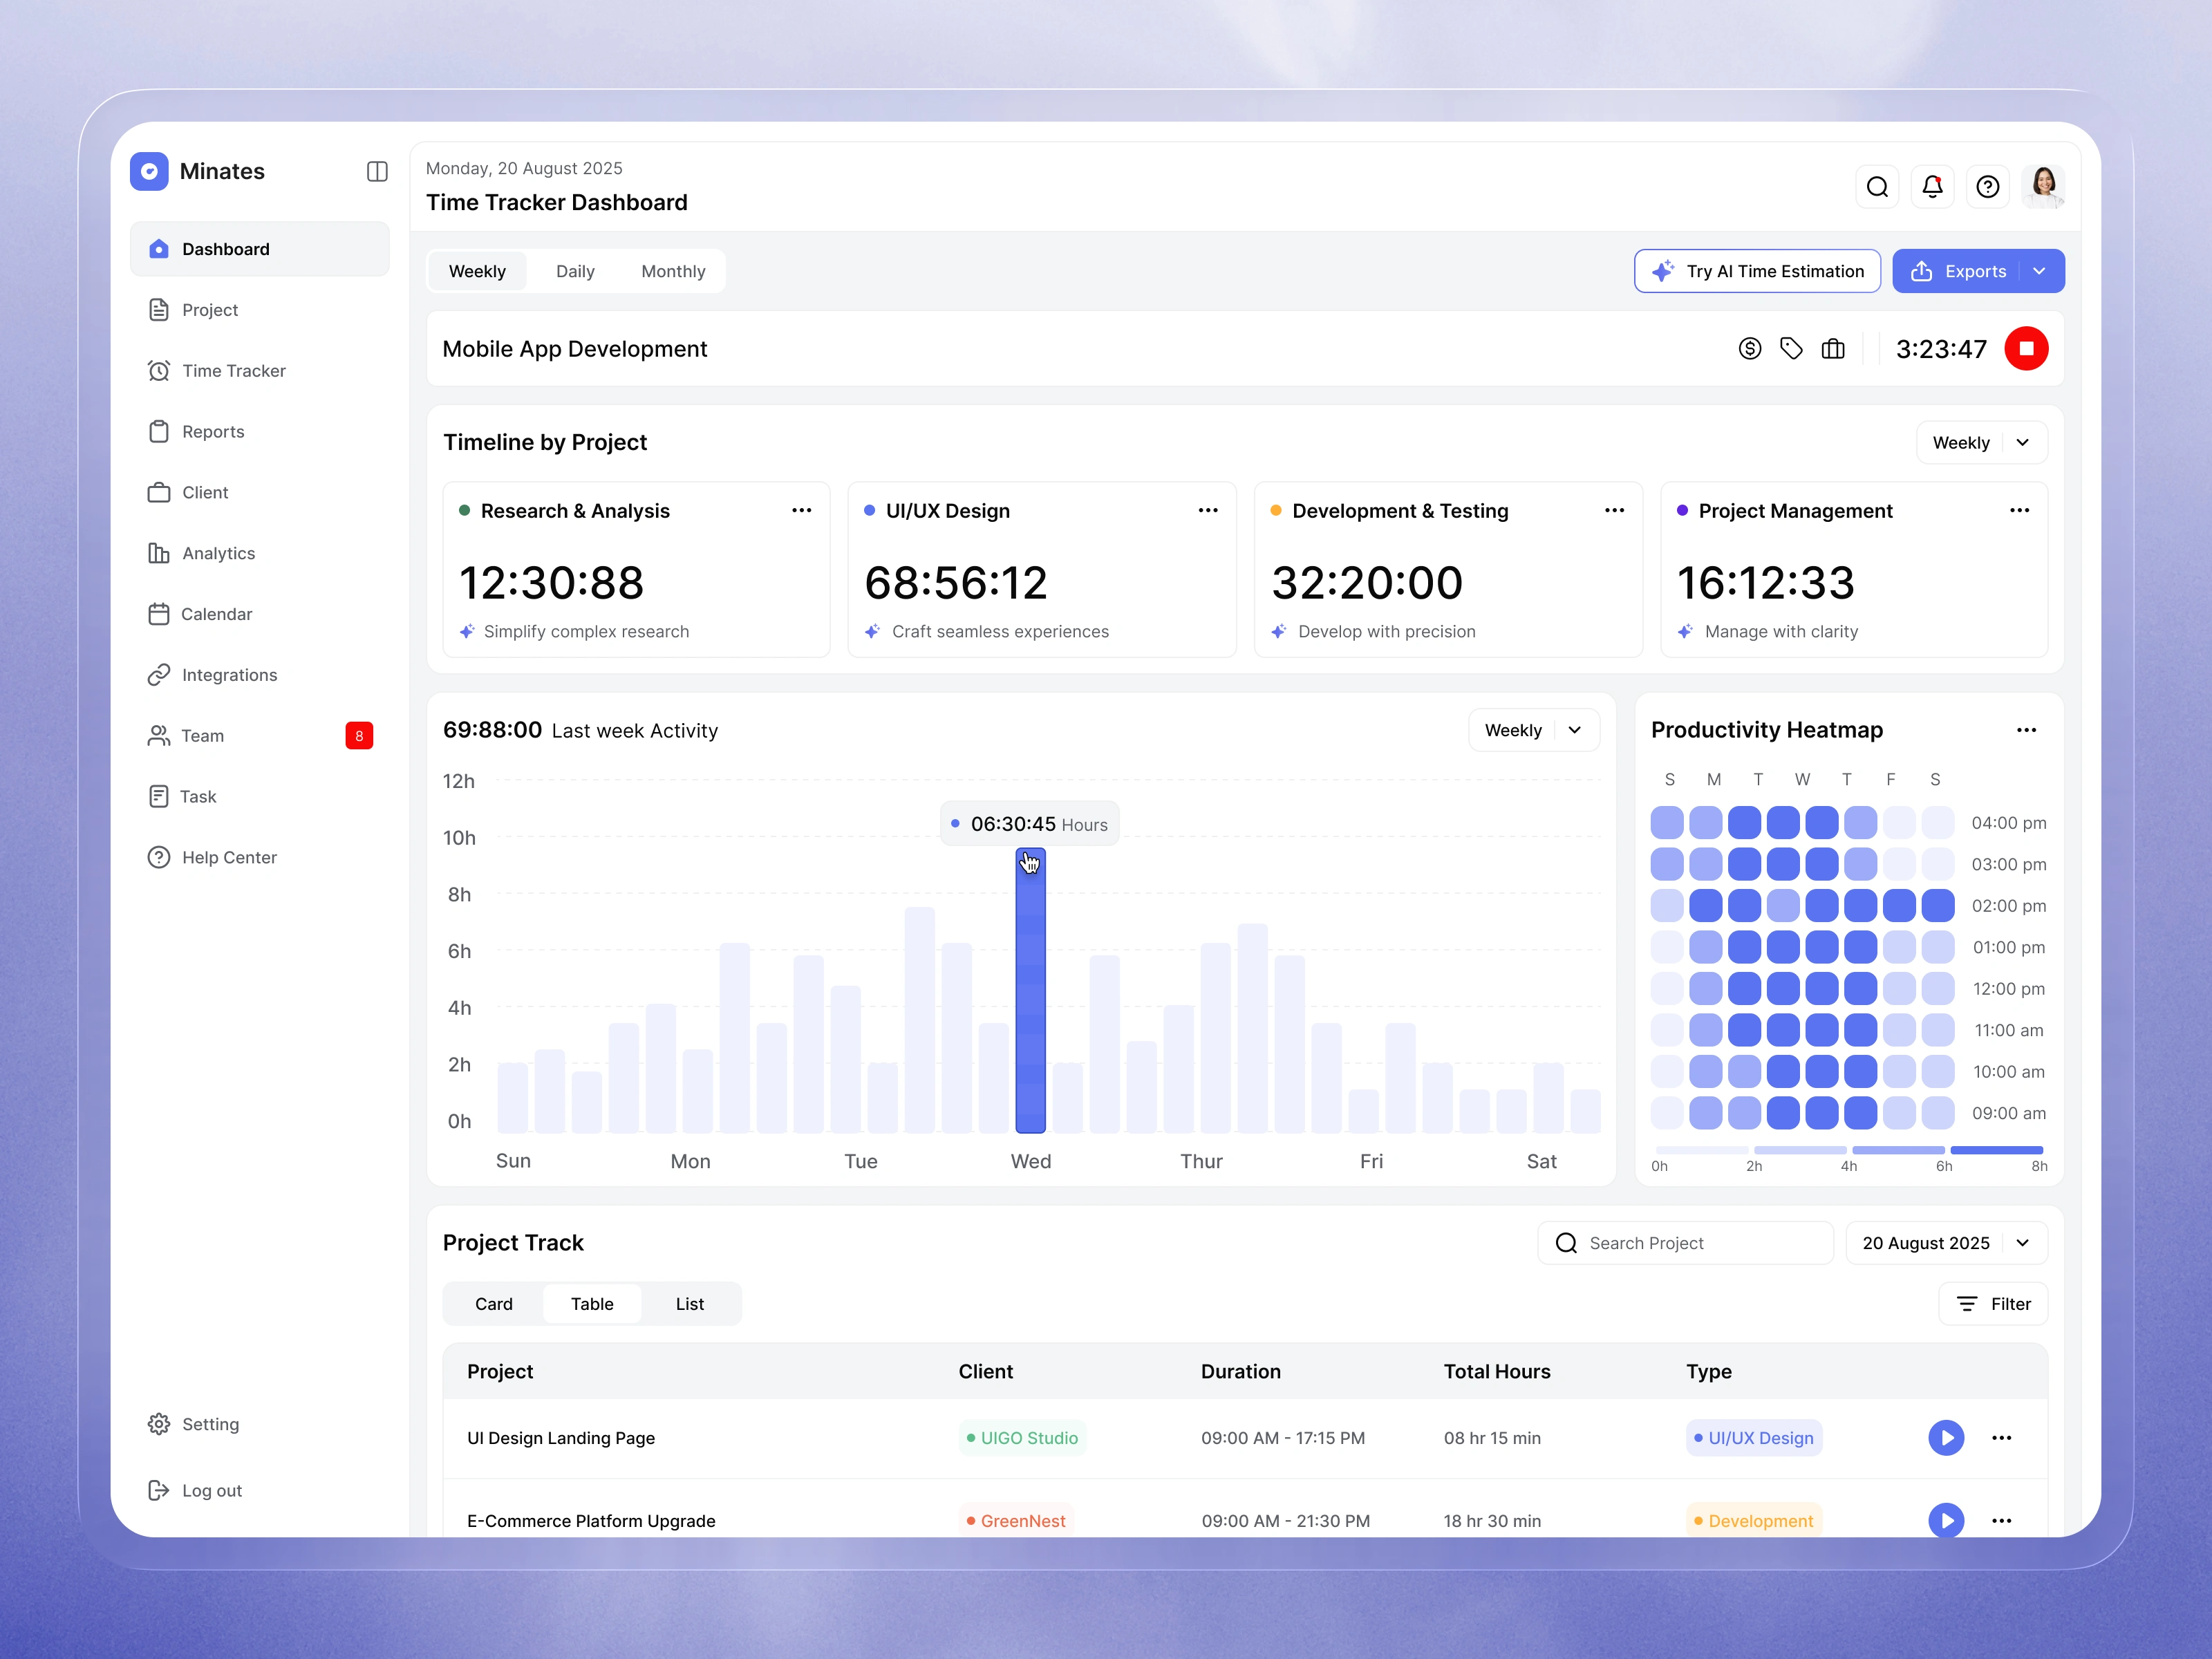Open Productivity Heatmap three-dot menu
The image size is (2212, 1659).
2026,730
